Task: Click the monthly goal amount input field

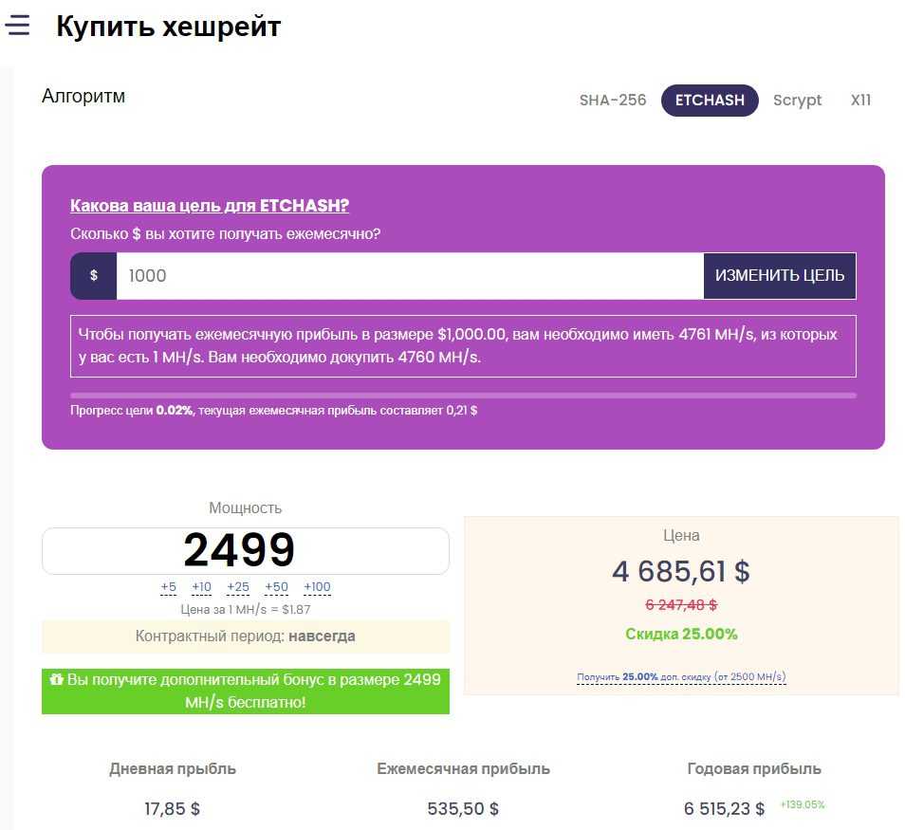Action: (409, 276)
